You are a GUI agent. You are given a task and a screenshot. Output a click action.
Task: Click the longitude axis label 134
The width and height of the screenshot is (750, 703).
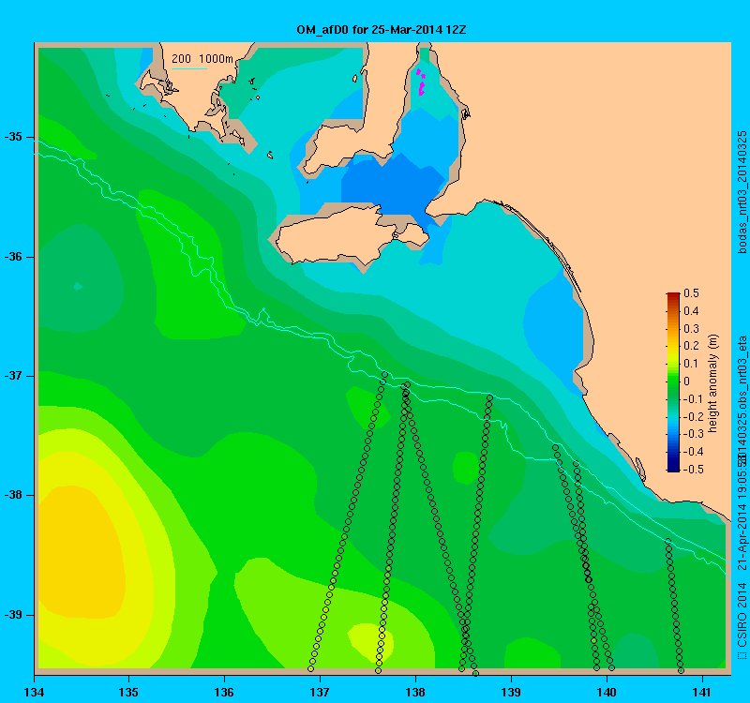[34, 693]
